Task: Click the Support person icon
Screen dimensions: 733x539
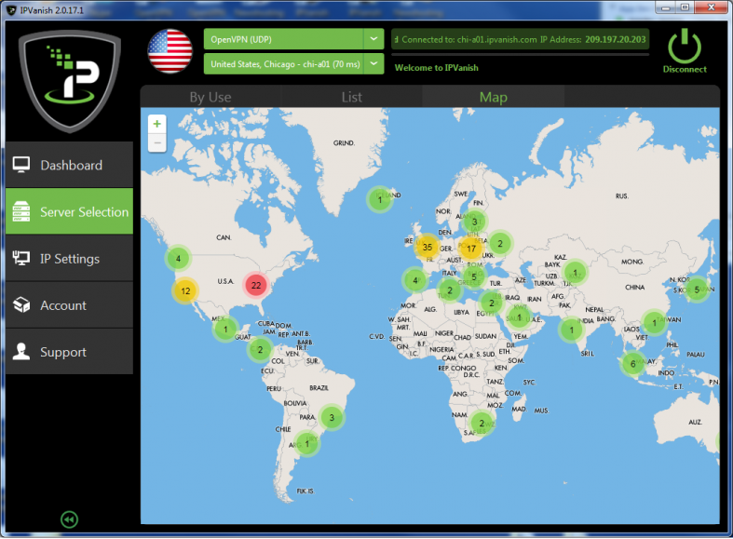Action: tap(21, 352)
